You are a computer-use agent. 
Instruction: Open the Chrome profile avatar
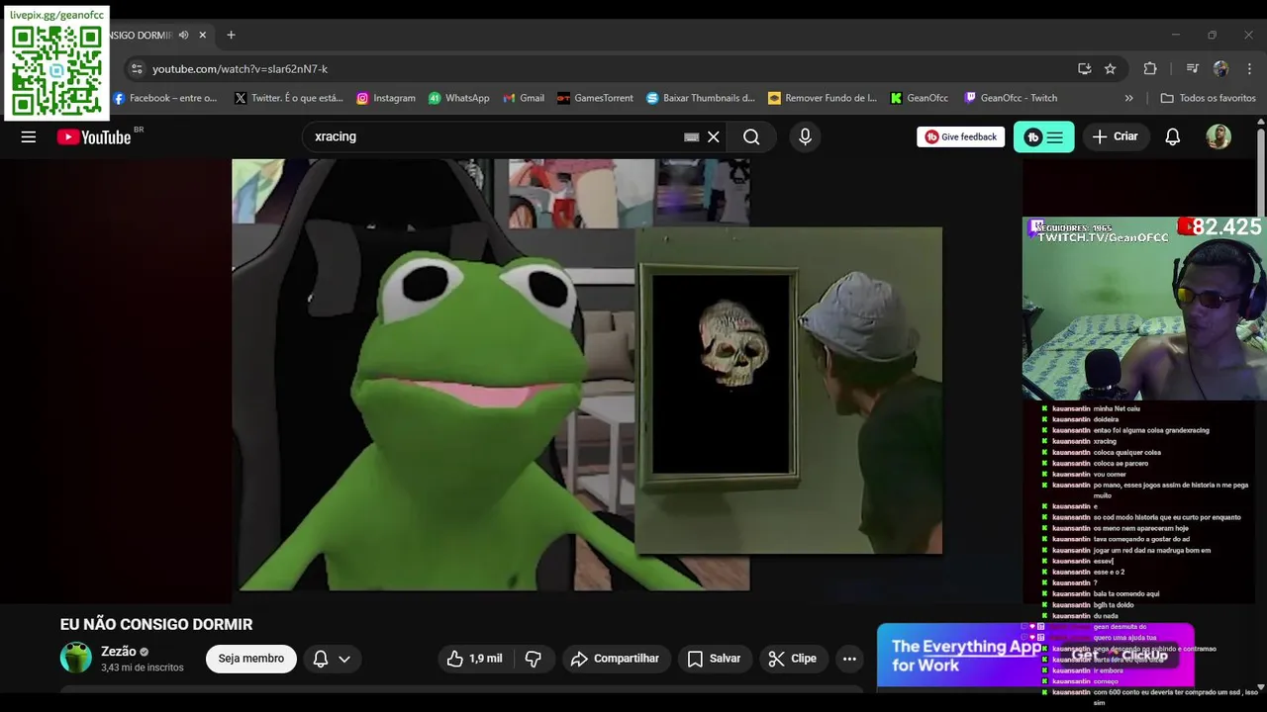click(x=1221, y=69)
